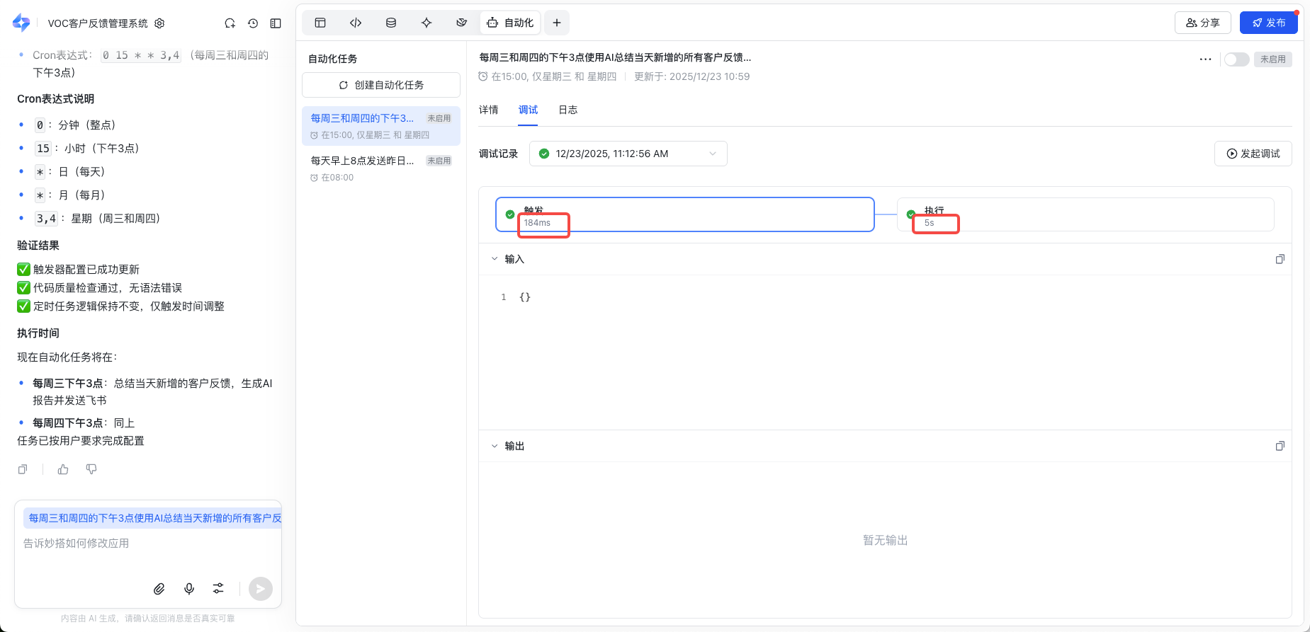The height and width of the screenshot is (632, 1310).
Task: Switch to the 详情 tab
Action: point(488,110)
